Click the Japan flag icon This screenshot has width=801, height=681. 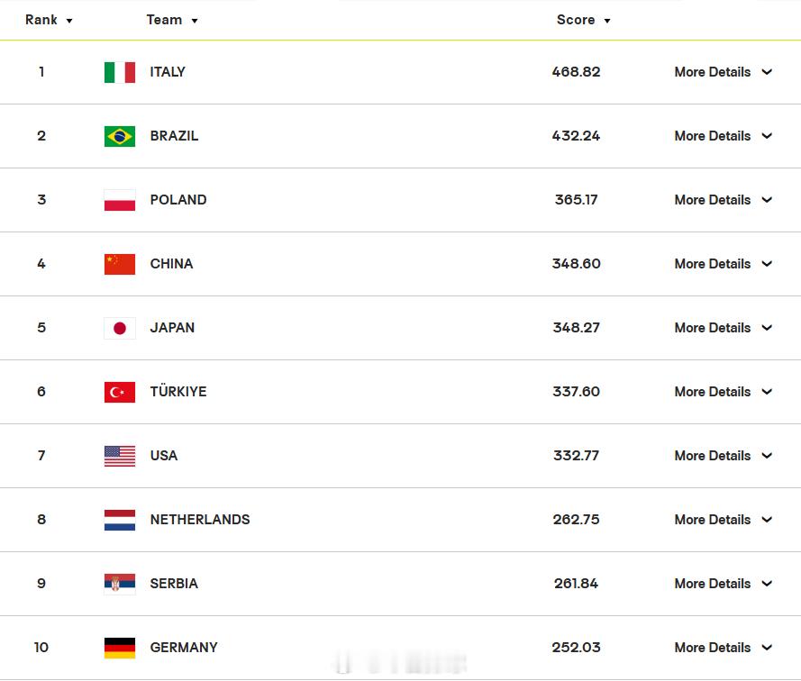coord(120,328)
